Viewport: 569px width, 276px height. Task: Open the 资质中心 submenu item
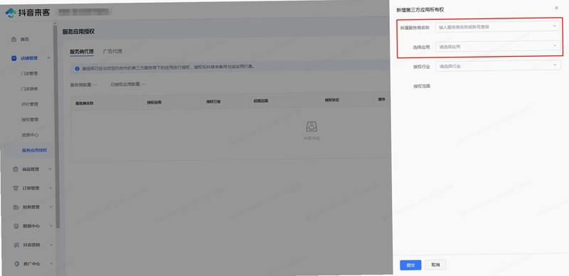30,135
